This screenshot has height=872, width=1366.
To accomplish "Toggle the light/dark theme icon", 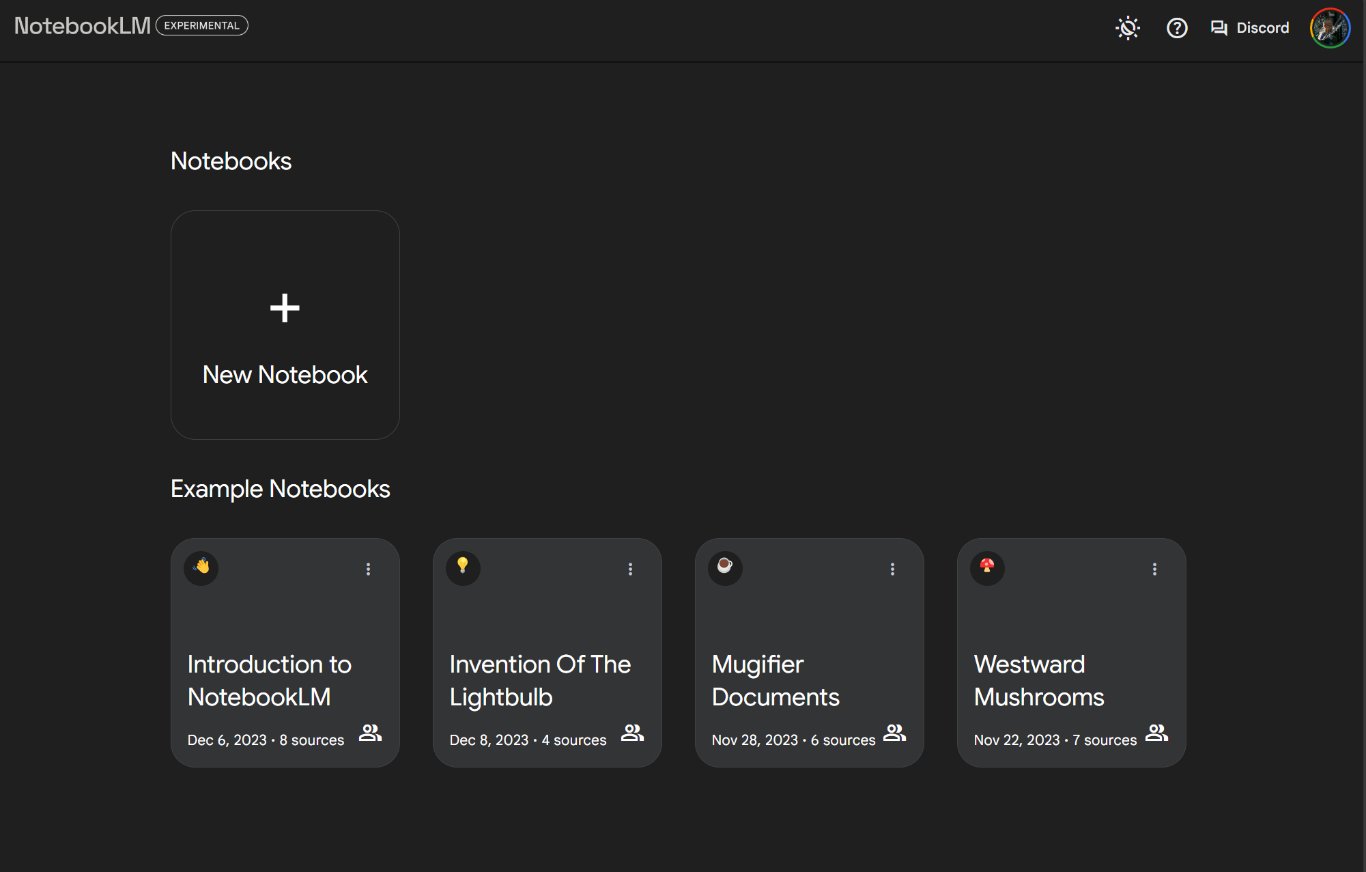I will pos(1128,28).
